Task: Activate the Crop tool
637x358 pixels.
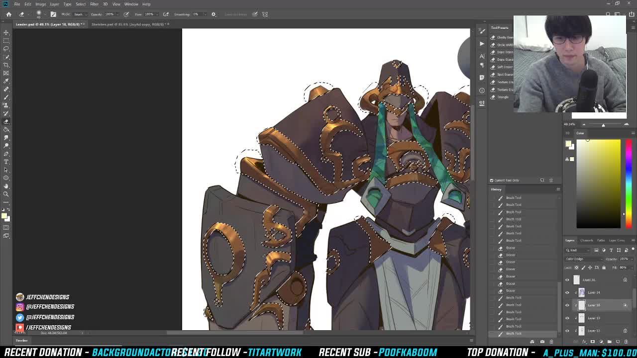Action: coord(6,65)
